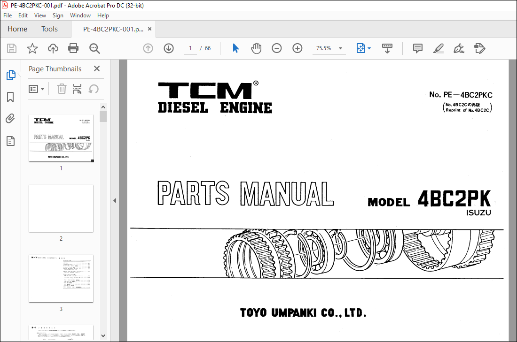517x342 pixels.
Task: Open the Edit menu
Action: pos(23,15)
